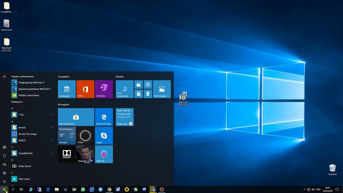
Task: Open Task View on the taskbar
Action: tap(21, 190)
